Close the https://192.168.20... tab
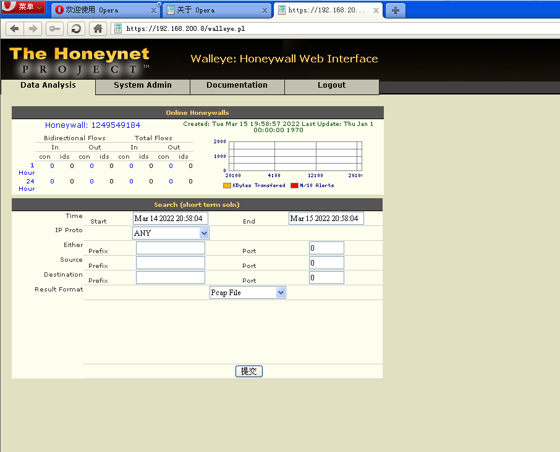 point(376,10)
